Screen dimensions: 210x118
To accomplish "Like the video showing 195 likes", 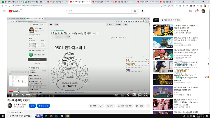I will point(93,106).
